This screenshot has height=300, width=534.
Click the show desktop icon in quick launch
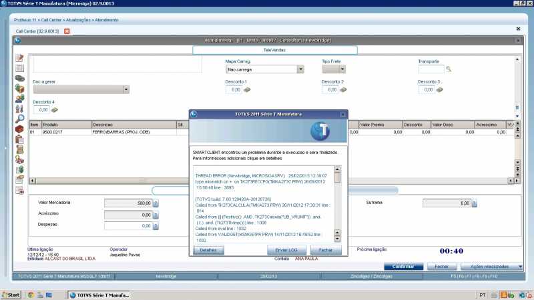tap(49, 295)
